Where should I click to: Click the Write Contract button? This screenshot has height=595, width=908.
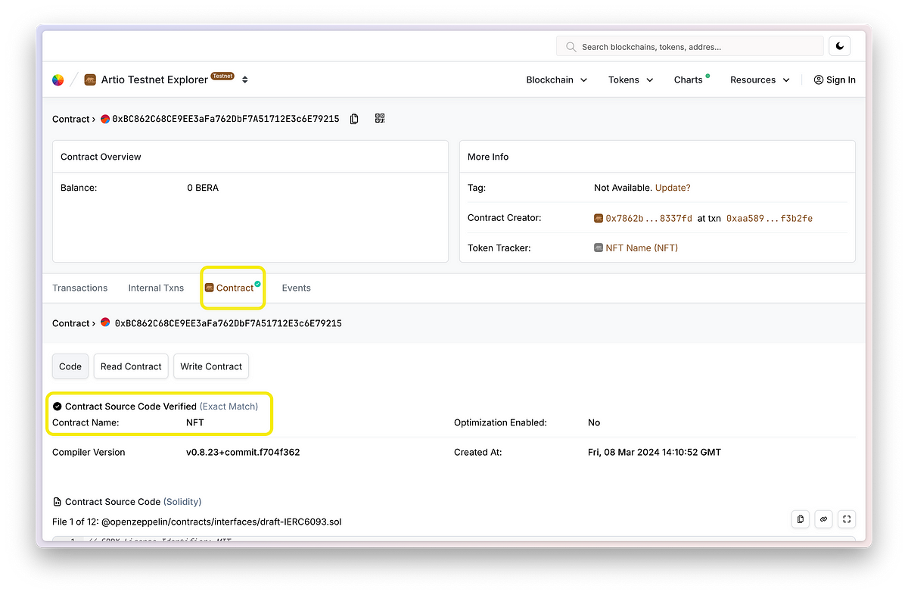pyautogui.click(x=211, y=366)
